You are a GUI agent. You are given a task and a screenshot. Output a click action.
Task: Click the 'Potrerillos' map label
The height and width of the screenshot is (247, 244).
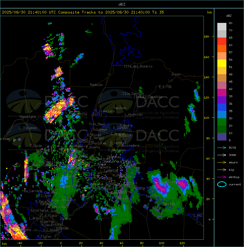point(49,162)
